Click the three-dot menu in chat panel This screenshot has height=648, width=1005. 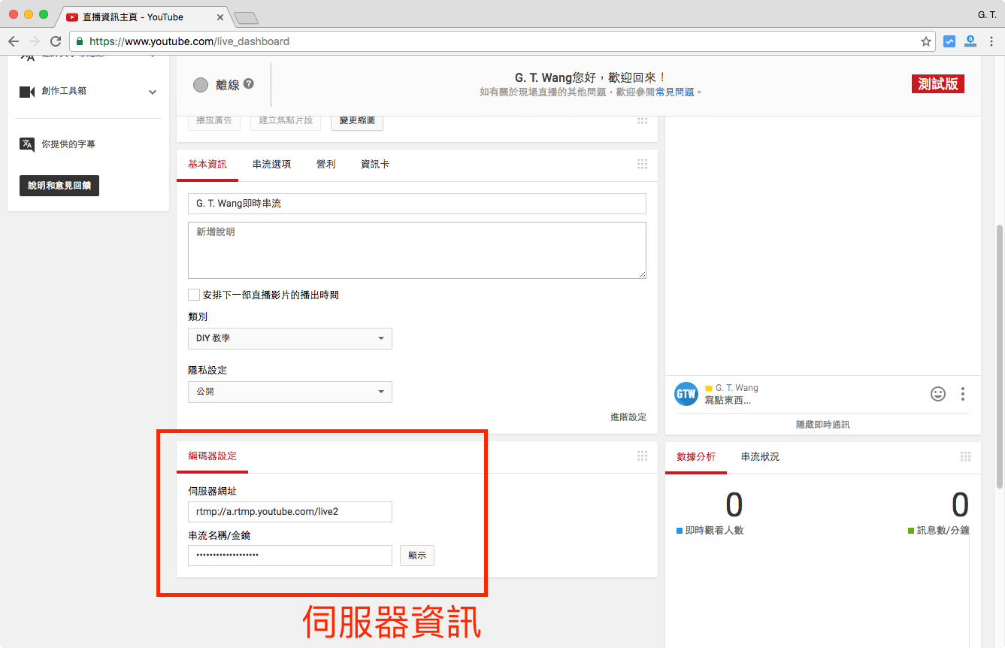(963, 393)
